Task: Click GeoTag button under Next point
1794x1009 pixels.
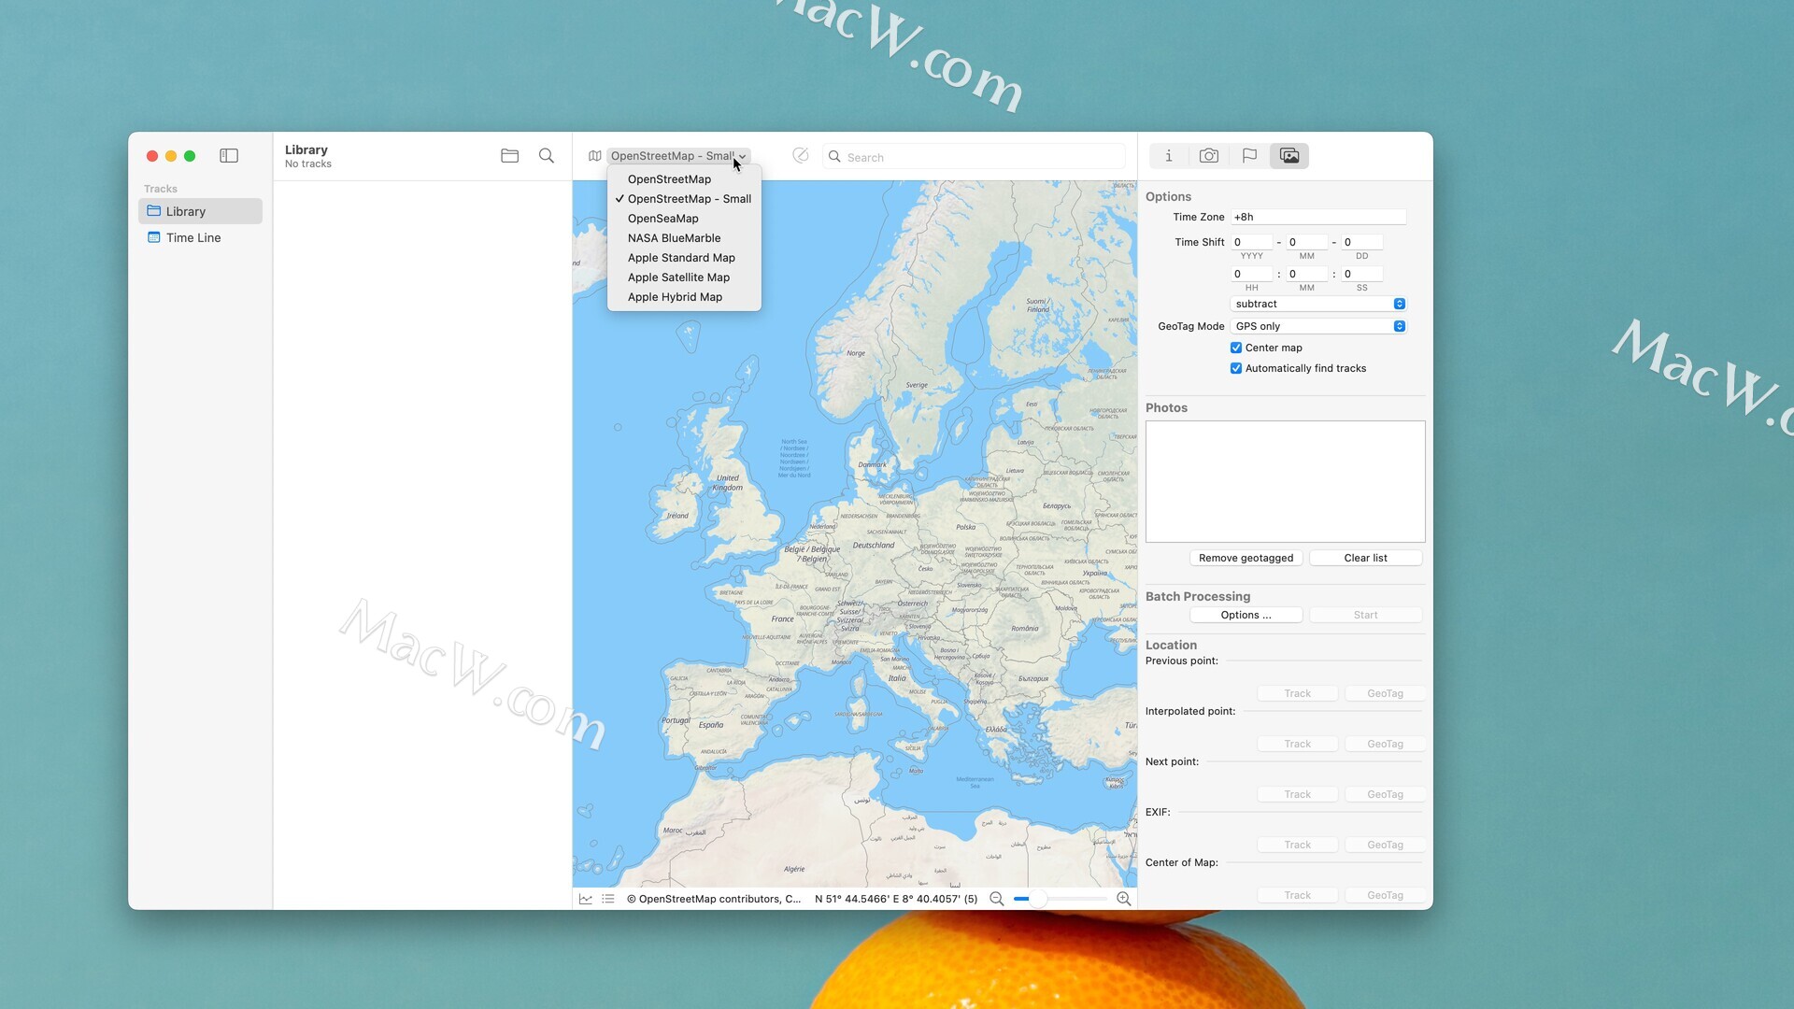Action: point(1385,794)
